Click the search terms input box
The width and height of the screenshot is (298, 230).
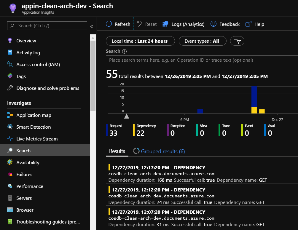(202, 60)
